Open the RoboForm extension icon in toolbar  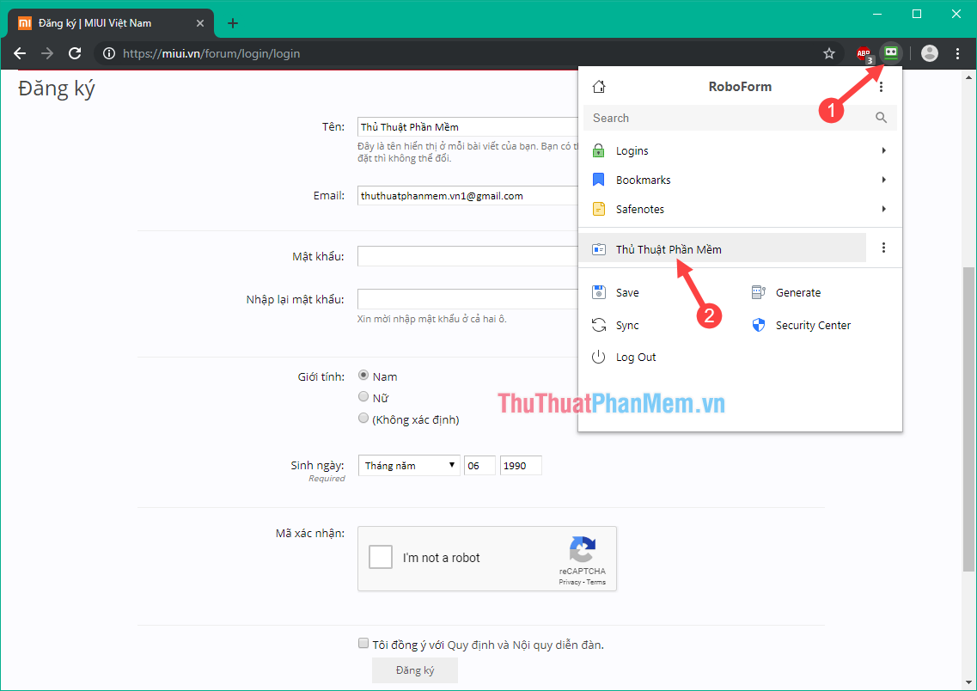tap(891, 52)
